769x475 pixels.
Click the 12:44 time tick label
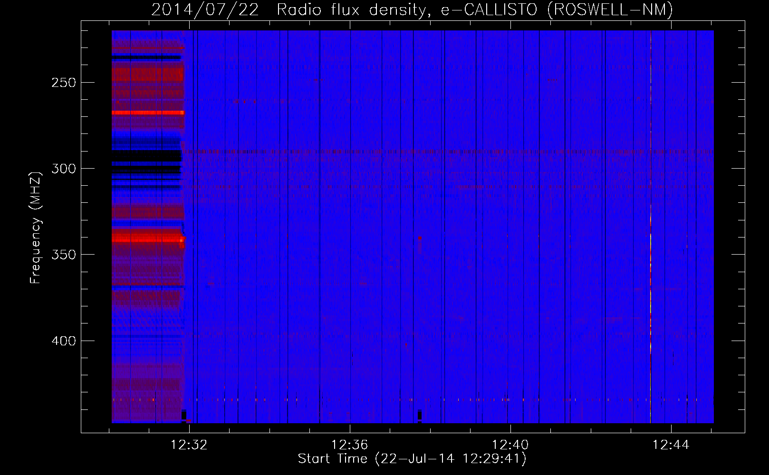671,445
